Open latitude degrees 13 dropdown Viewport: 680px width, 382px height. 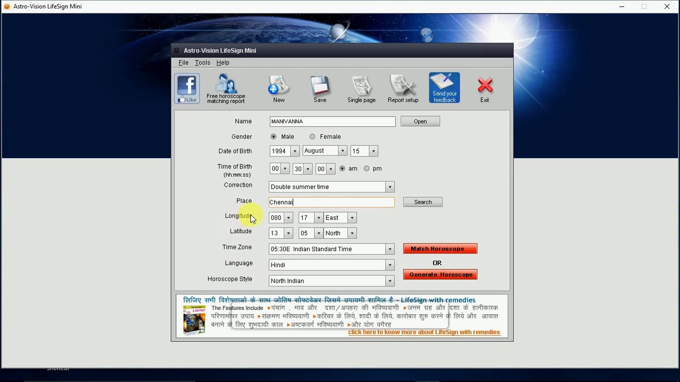(x=288, y=233)
